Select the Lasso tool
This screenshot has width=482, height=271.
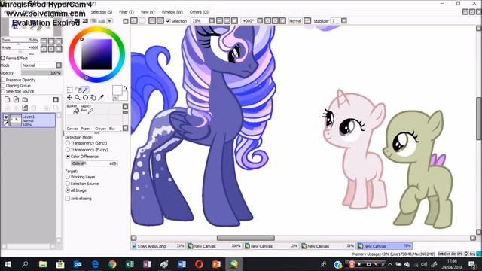(78, 90)
